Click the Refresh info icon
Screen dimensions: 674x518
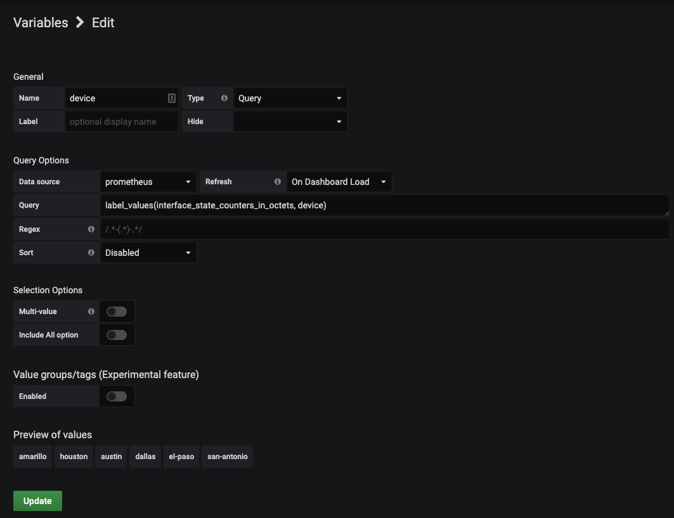pyautogui.click(x=278, y=181)
